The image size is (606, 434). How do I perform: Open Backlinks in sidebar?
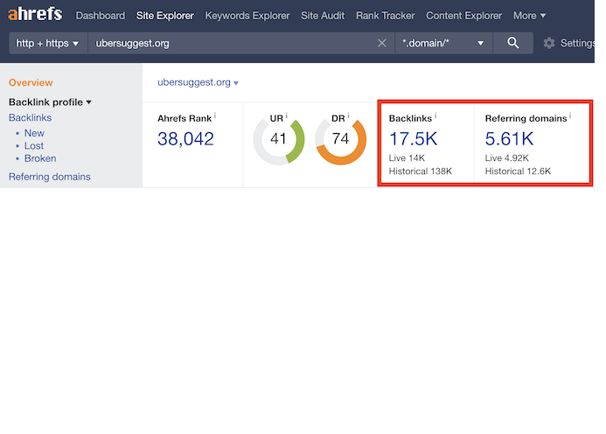[30, 117]
